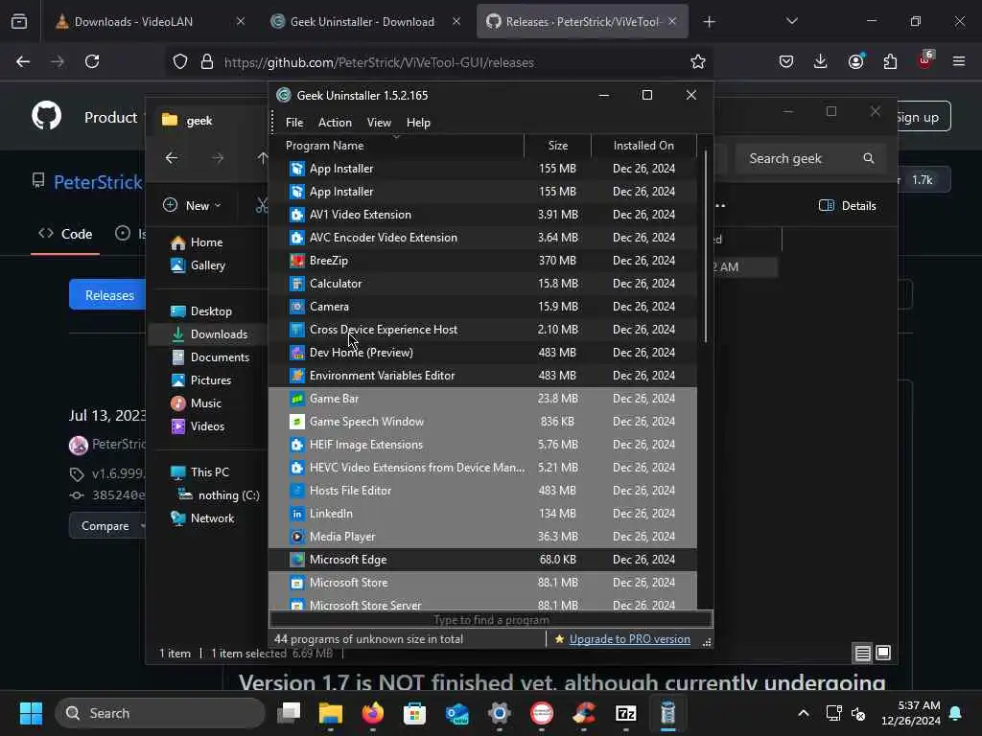Sort by Installed On column header
The width and height of the screenshot is (982, 736).
coord(643,146)
